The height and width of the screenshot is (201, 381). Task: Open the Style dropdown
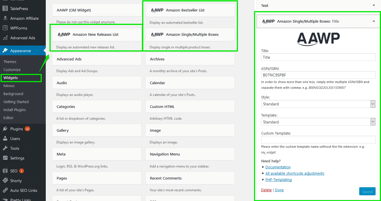tap(318, 104)
